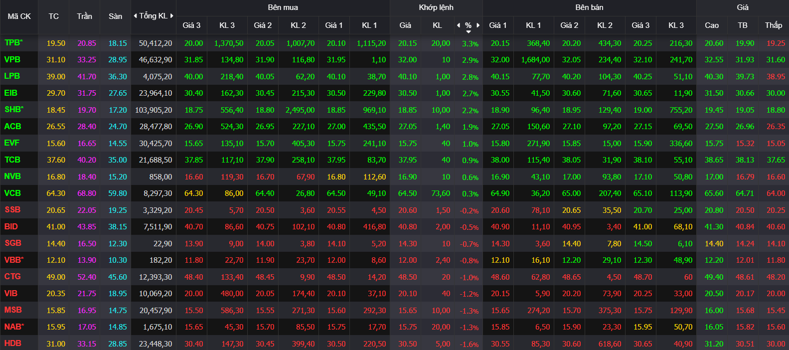This screenshot has height=350, width=789.
Task: Click VIB sell volume 73,90
Action: [612, 294]
